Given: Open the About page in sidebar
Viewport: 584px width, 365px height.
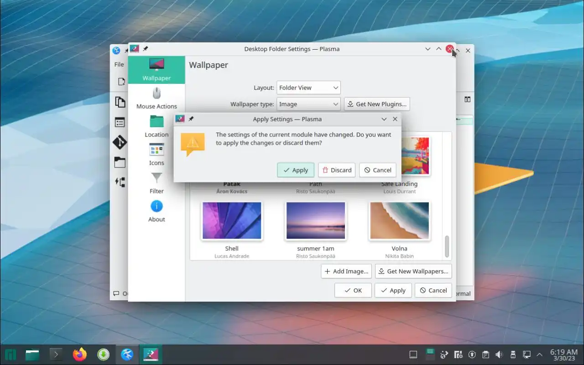Looking at the screenshot, I should click(156, 211).
